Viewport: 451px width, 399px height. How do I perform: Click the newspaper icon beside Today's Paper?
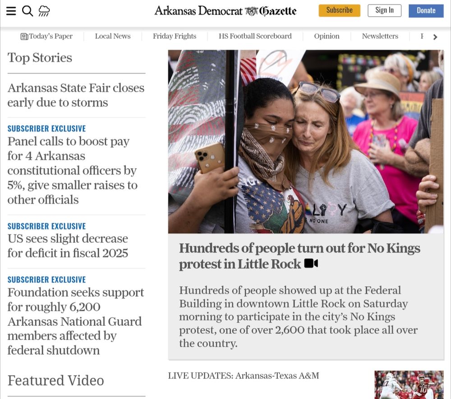tap(24, 37)
